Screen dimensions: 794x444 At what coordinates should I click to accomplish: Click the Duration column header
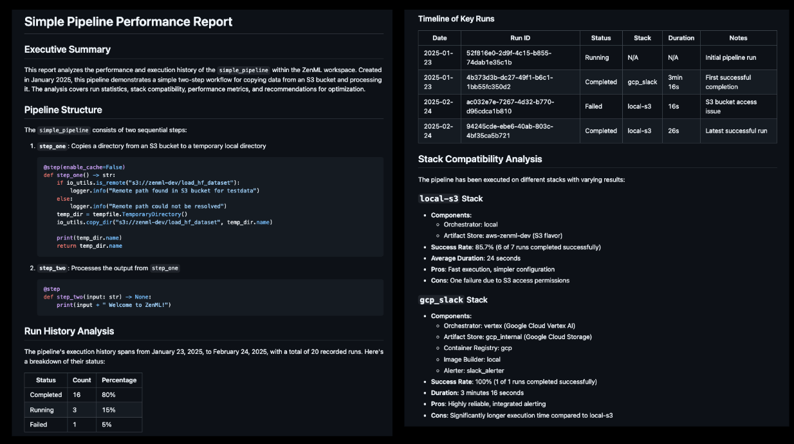(x=681, y=38)
